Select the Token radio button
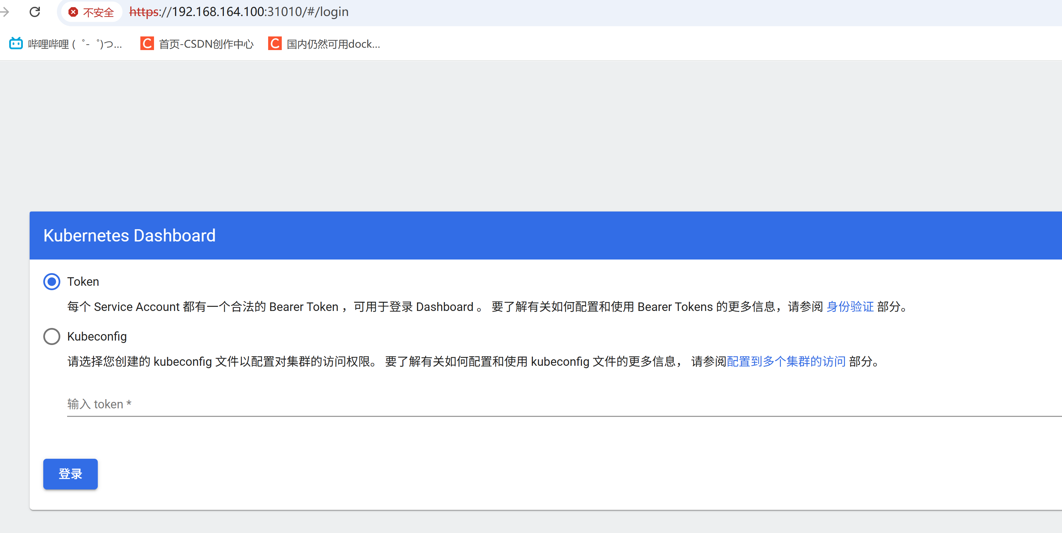This screenshot has height=533, width=1062. 51,282
